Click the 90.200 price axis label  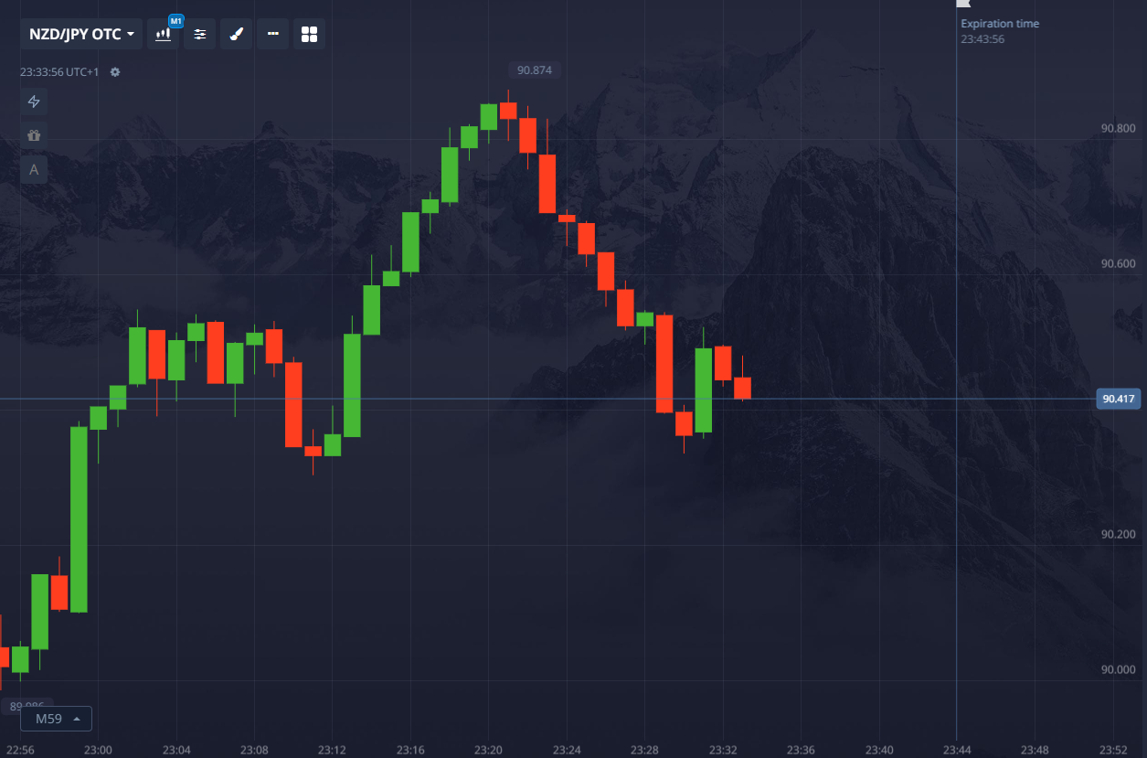pos(1119,534)
